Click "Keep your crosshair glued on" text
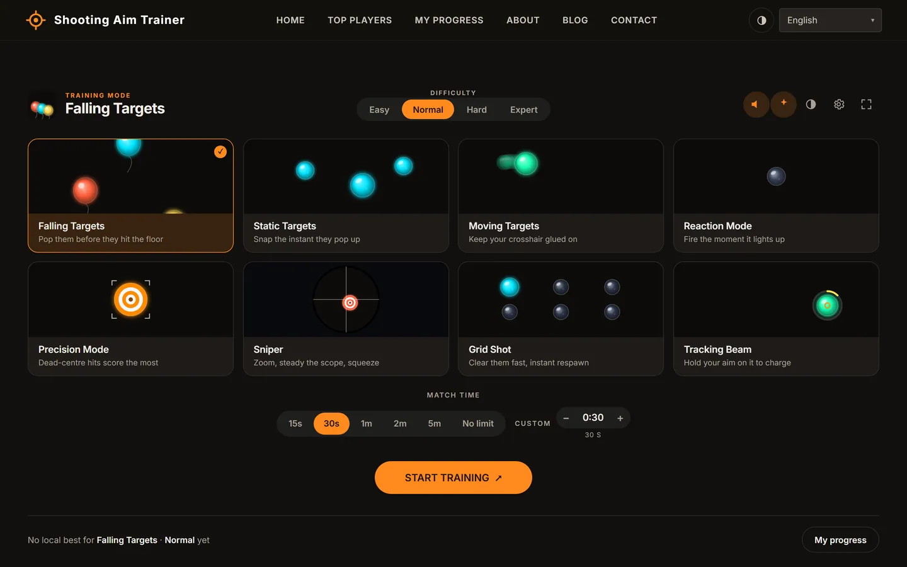Viewport: 907px width, 567px height. (523, 239)
